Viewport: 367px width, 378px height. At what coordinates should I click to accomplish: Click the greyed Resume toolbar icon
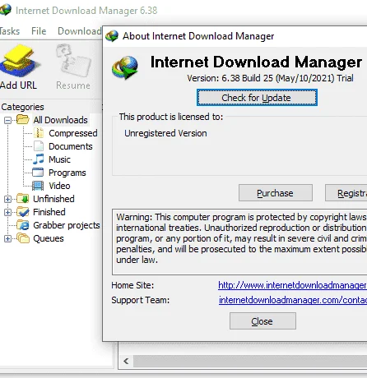coord(73,61)
